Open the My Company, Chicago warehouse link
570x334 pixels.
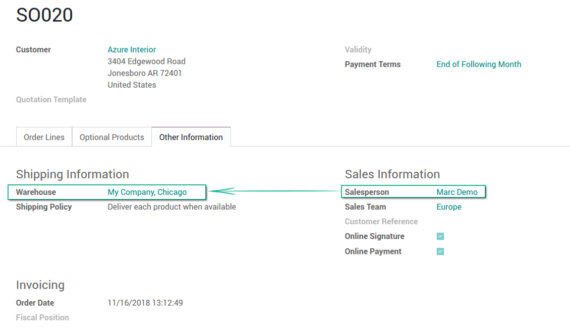[147, 192]
